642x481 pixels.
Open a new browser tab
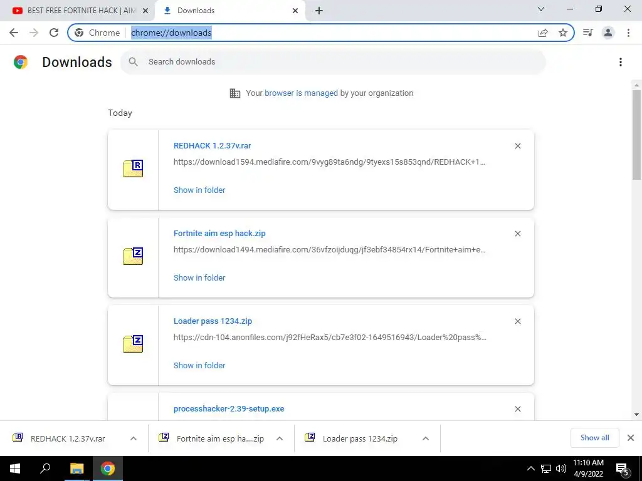pyautogui.click(x=319, y=11)
